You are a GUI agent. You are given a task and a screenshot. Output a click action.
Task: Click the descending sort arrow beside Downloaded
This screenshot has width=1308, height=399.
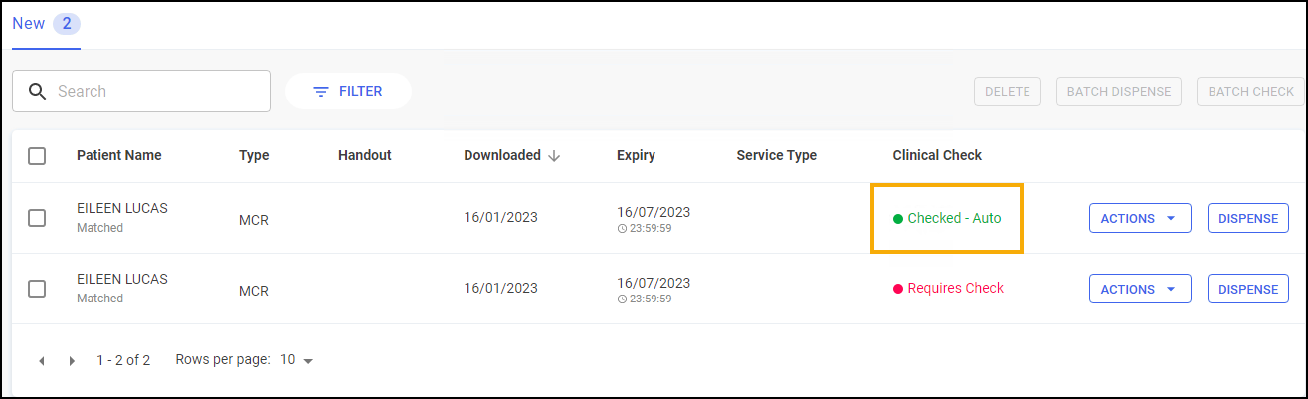point(554,156)
